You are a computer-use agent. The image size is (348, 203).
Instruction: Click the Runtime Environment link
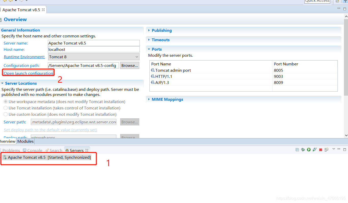coord(24,57)
